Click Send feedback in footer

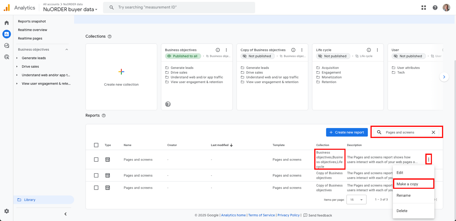(x=318, y=215)
